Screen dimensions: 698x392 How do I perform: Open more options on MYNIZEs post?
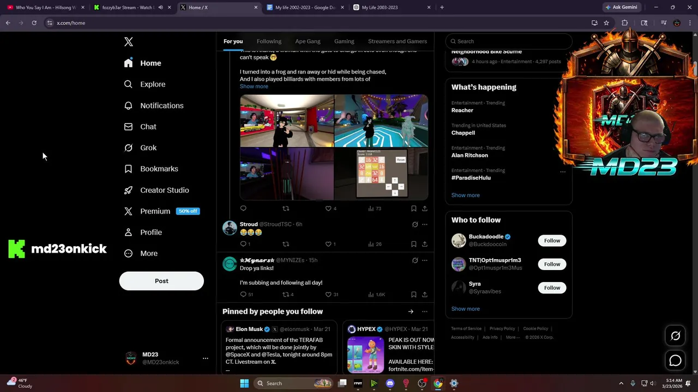[425, 260]
